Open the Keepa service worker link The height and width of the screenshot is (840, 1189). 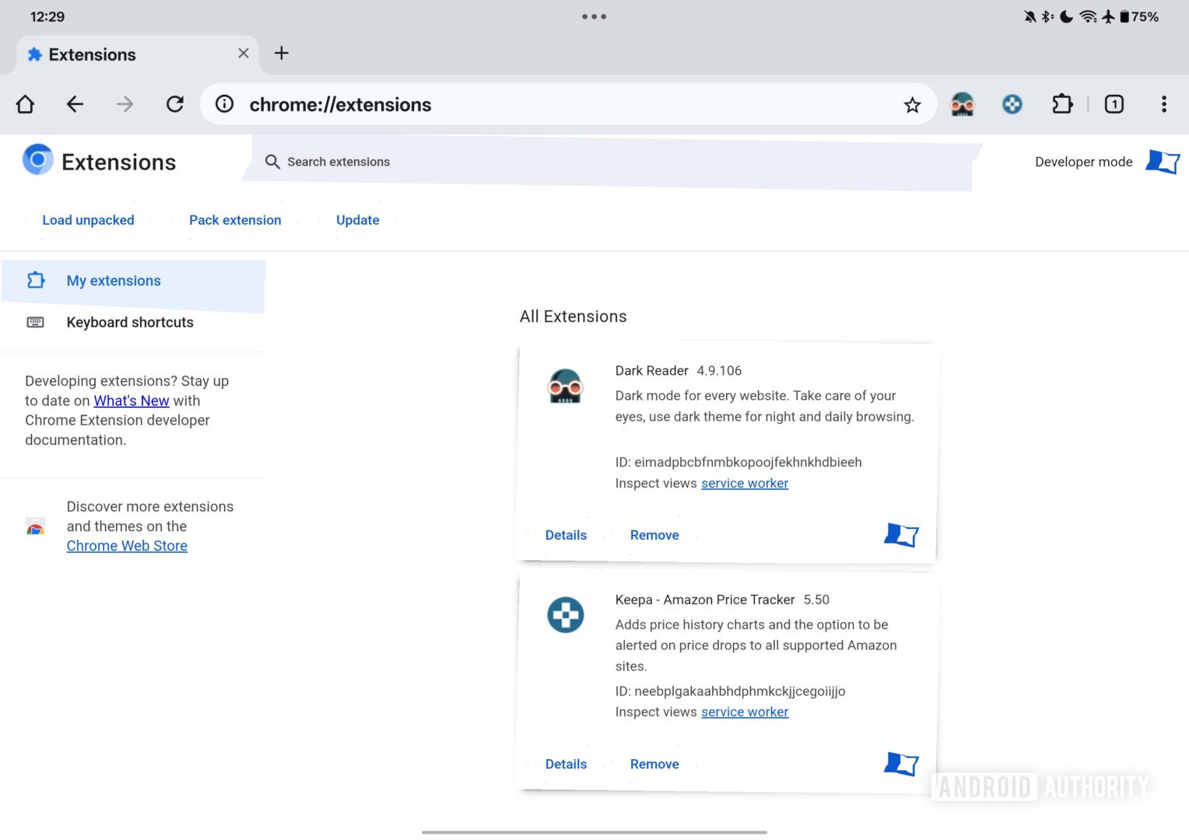pyautogui.click(x=744, y=712)
